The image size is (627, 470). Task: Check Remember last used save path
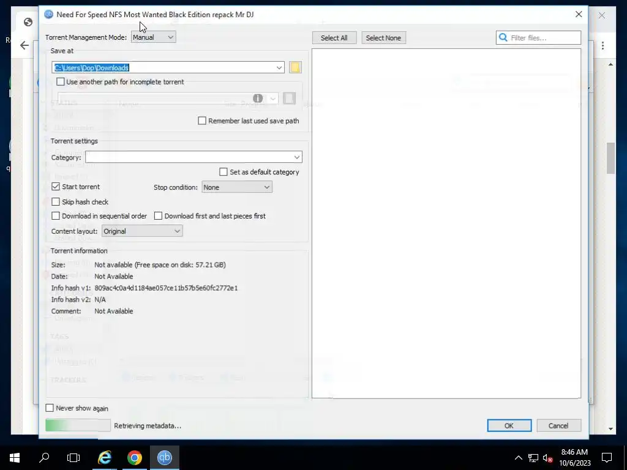202,121
